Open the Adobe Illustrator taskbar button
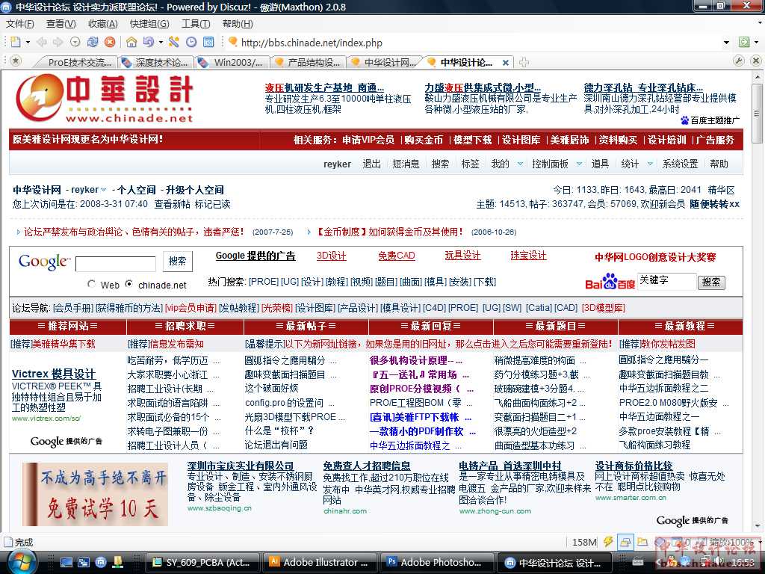The image size is (765, 574). [320, 562]
